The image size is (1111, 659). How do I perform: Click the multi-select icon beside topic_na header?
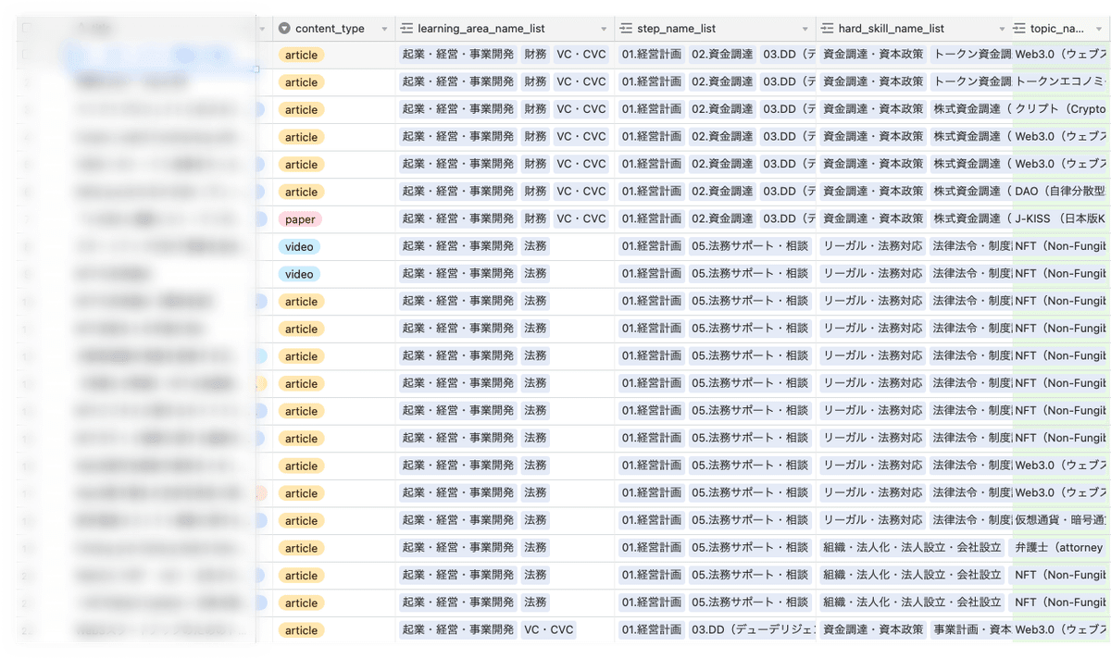pyautogui.click(x=1019, y=28)
